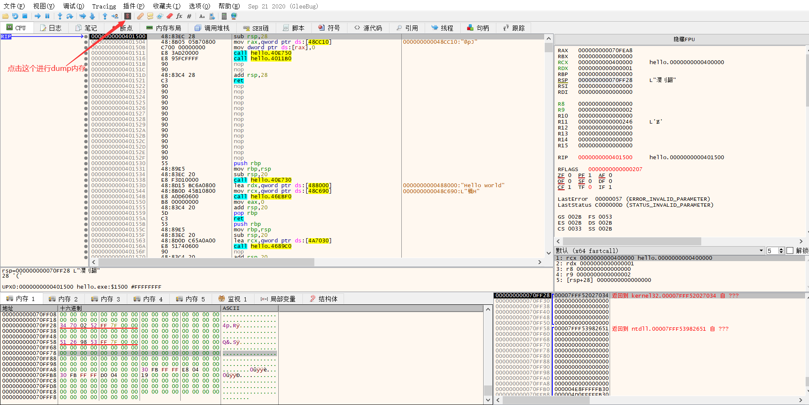Click the Trace over toolbar icon
809x405 pixels.
(92, 16)
